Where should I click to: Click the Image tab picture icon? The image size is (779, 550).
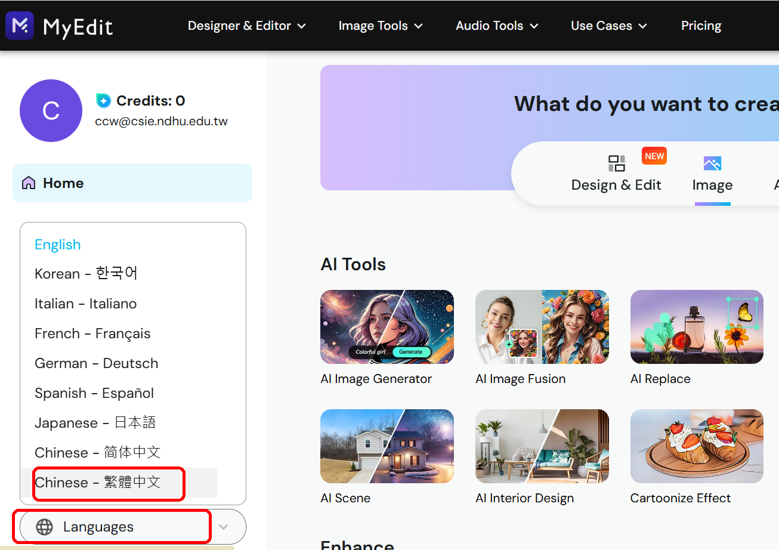tap(712, 163)
